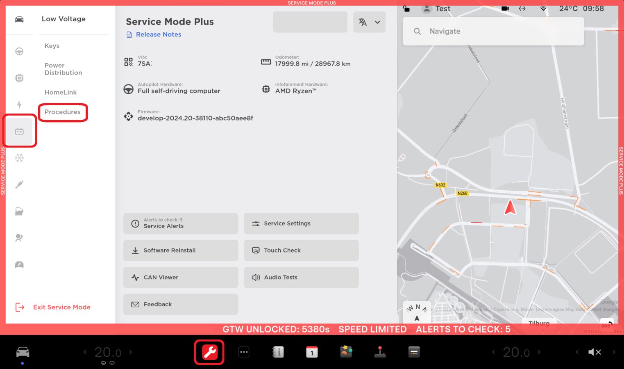
Task: Select the steering wheel sidebar icon
Action: click(x=19, y=51)
